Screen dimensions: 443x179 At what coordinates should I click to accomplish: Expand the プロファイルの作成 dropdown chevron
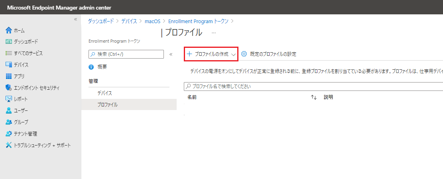[233, 55]
